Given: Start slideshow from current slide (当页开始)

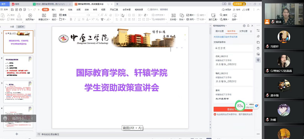Looking at the screenshot, I should tap(30, 17).
